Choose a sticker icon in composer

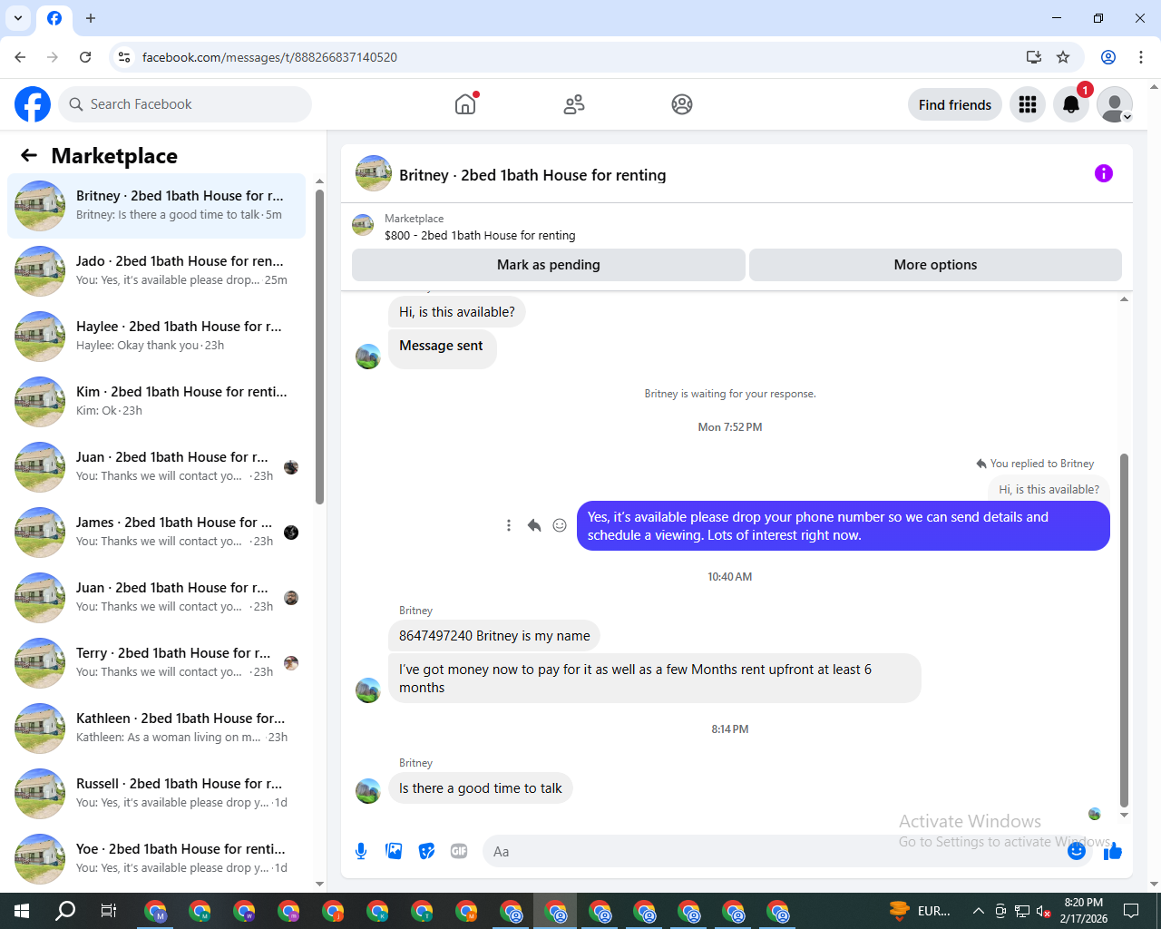(x=426, y=851)
